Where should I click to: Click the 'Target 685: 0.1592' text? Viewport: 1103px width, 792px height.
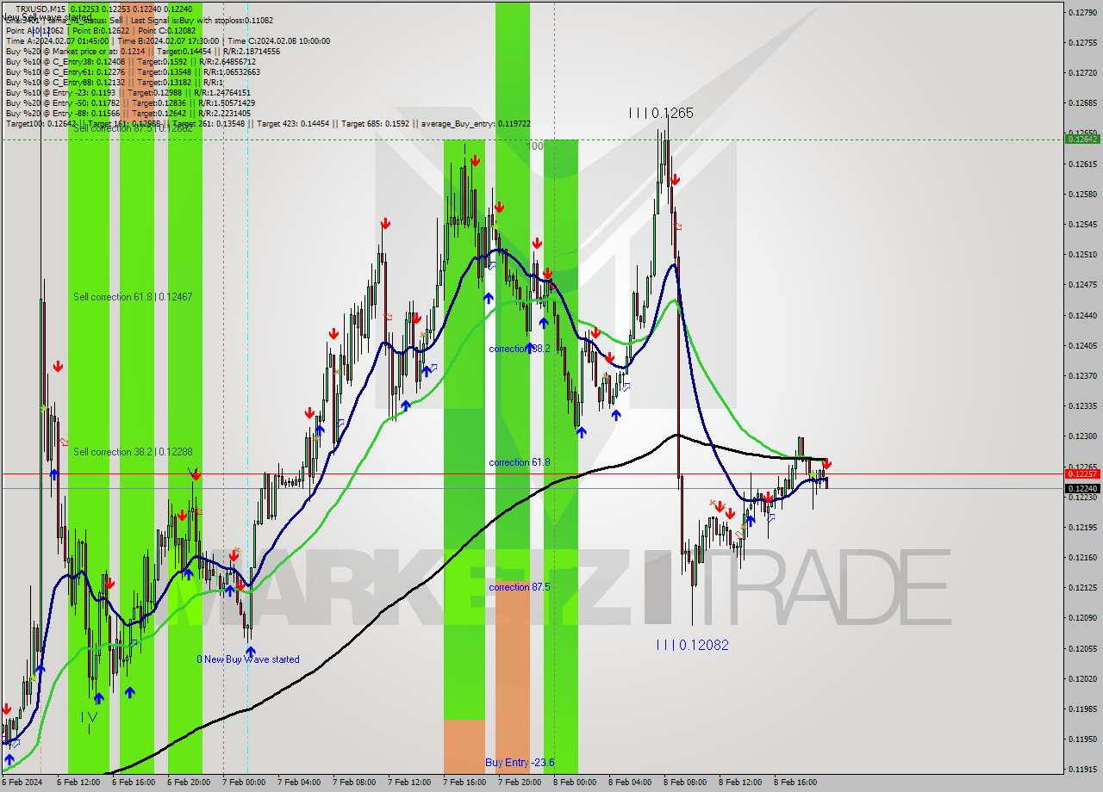pyautogui.click(x=377, y=124)
